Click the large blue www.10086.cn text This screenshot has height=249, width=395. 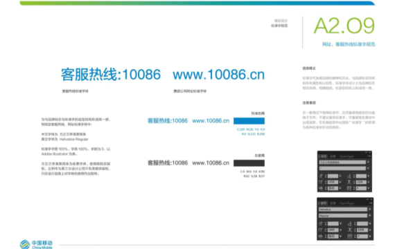point(218,75)
